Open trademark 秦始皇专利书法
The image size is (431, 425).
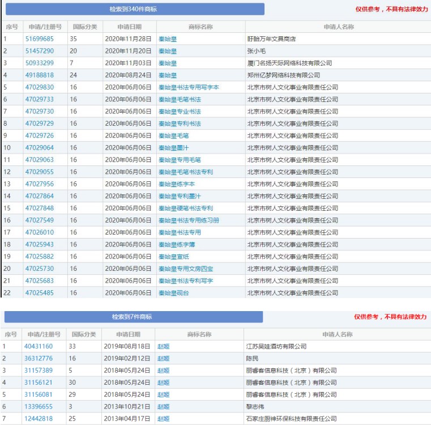[x=180, y=124]
